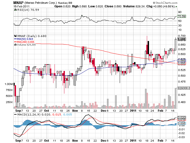Click the 10 level on the RSI axis

tap(180, 30)
